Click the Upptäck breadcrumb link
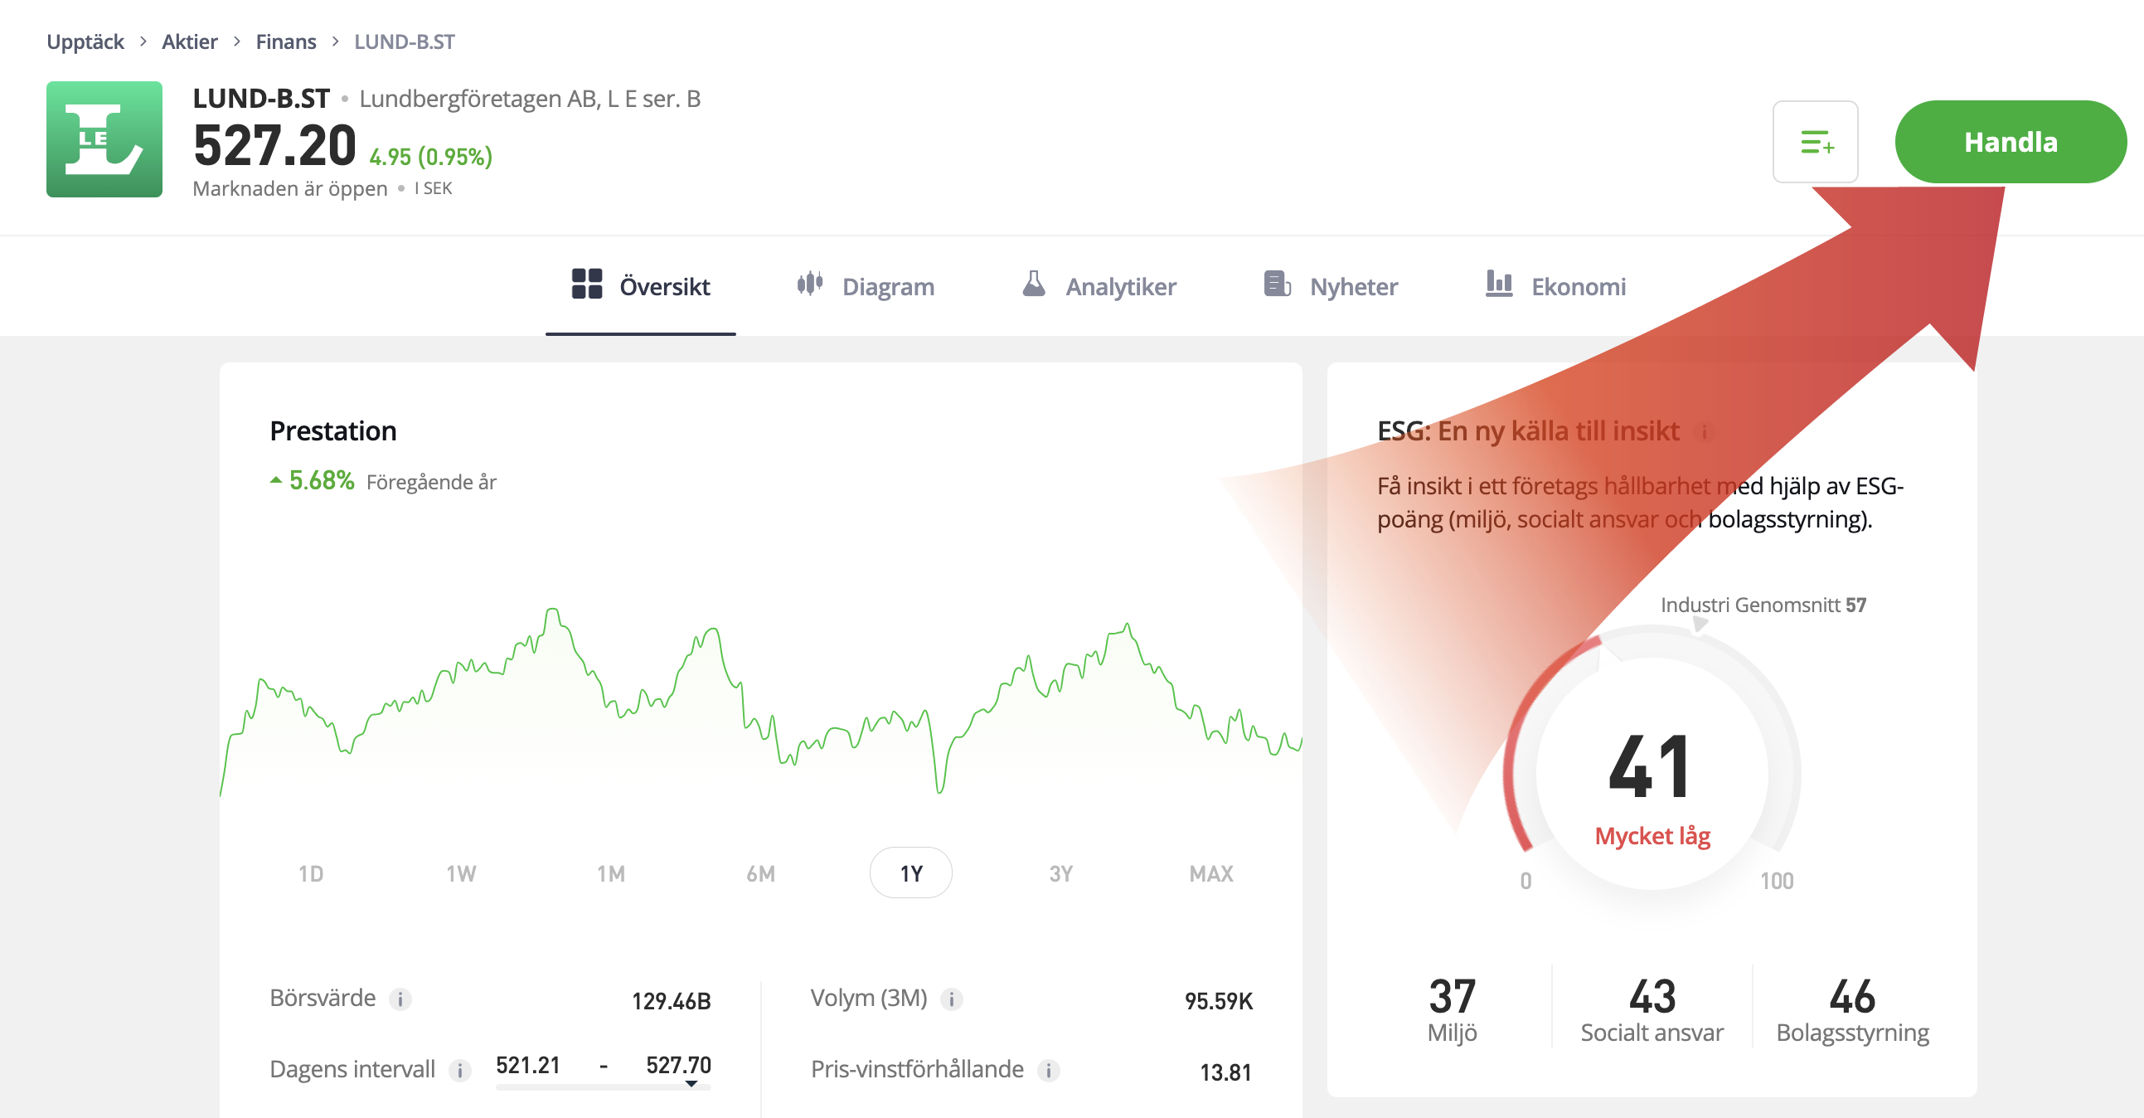The image size is (2144, 1118). (x=85, y=41)
